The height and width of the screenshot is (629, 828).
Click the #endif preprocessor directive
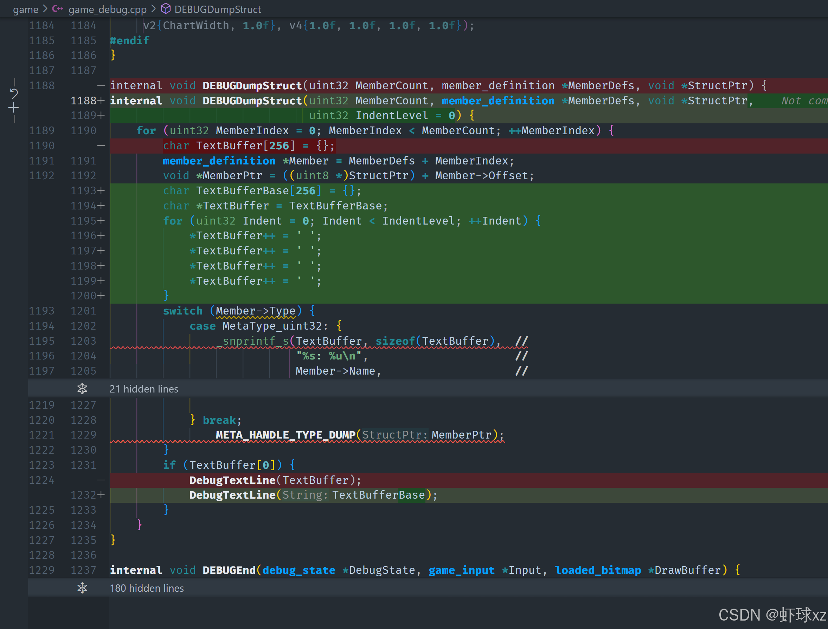point(130,40)
